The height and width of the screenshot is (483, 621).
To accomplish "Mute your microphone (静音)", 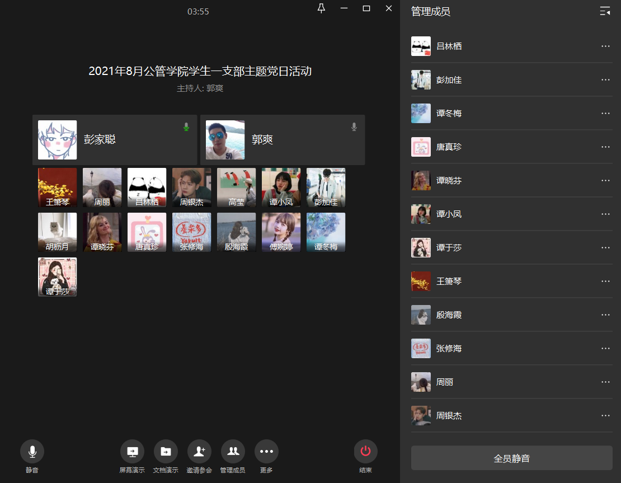I will point(32,451).
